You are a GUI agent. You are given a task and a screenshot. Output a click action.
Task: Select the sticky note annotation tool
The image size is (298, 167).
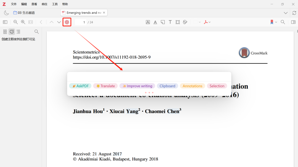coord(163,22)
